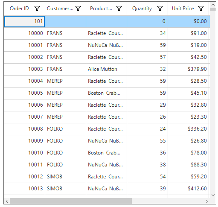Click the vertical scrollbar up arrow
Viewport: 218px width, 207px height.
click(x=213, y=5)
